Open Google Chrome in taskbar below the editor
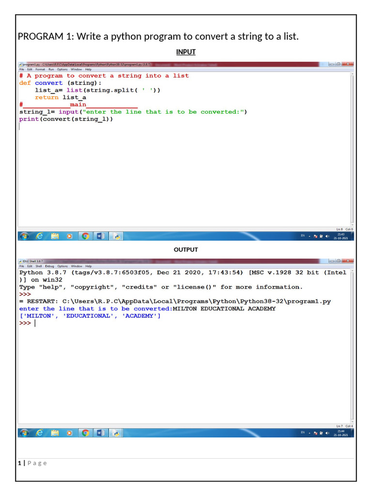 (85, 236)
